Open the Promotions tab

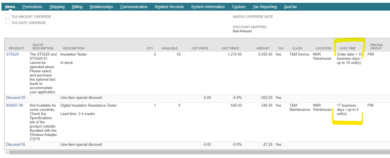(x=32, y=7)
